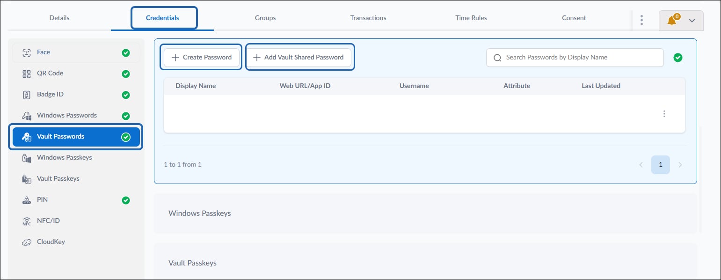
Task: Select PIN in credentials list
Action: pos(76,200)
